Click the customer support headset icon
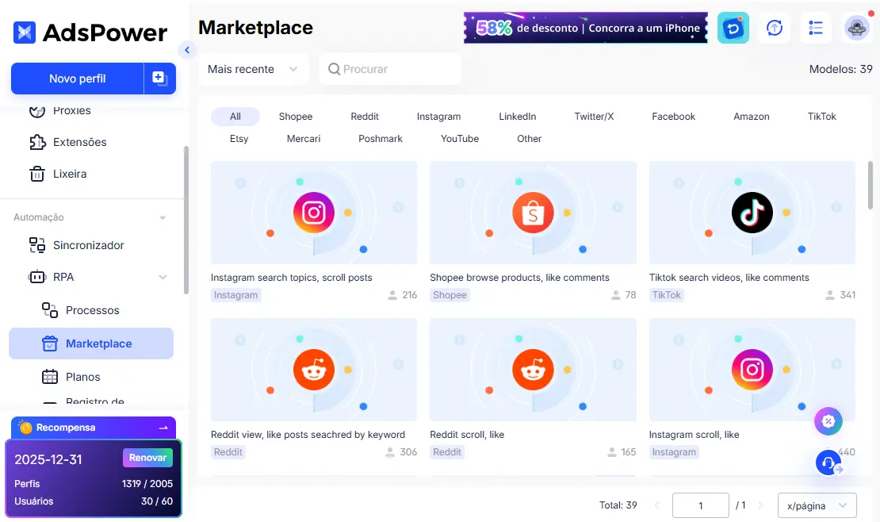This screenshot has width=880, height=522. [828, 463]
